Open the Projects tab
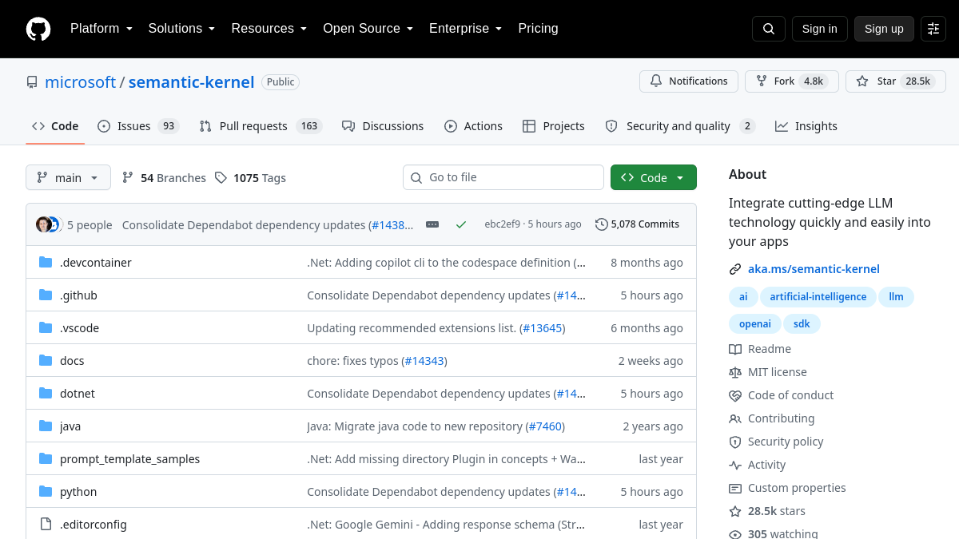959x539 pixels. (554, 126)
